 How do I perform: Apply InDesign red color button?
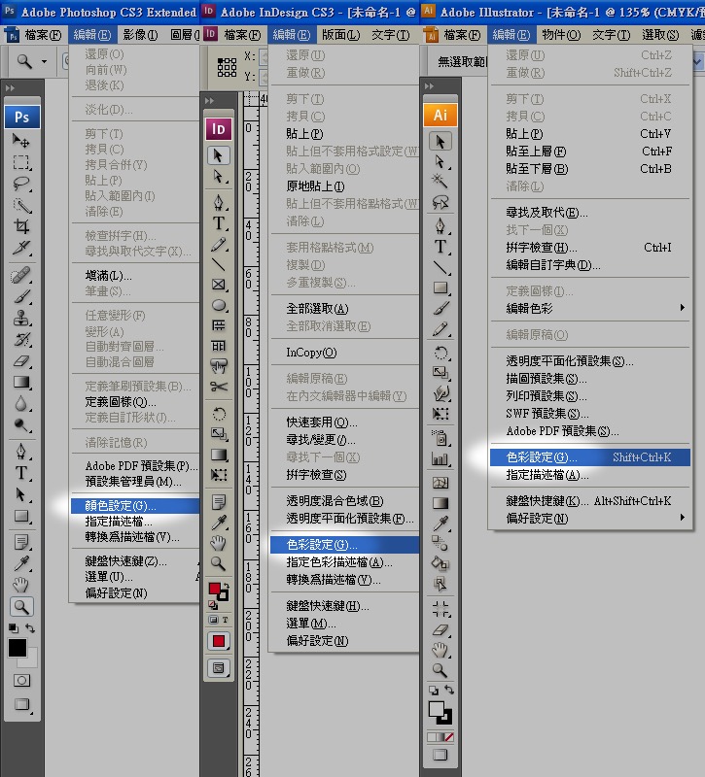point(218,641)
